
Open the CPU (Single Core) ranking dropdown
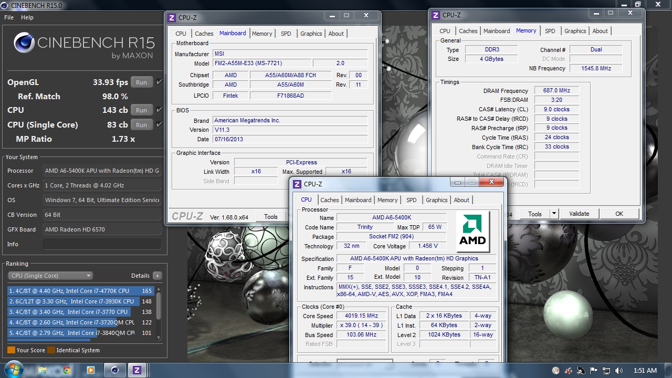pyautogui.click(x=50, y=276)
